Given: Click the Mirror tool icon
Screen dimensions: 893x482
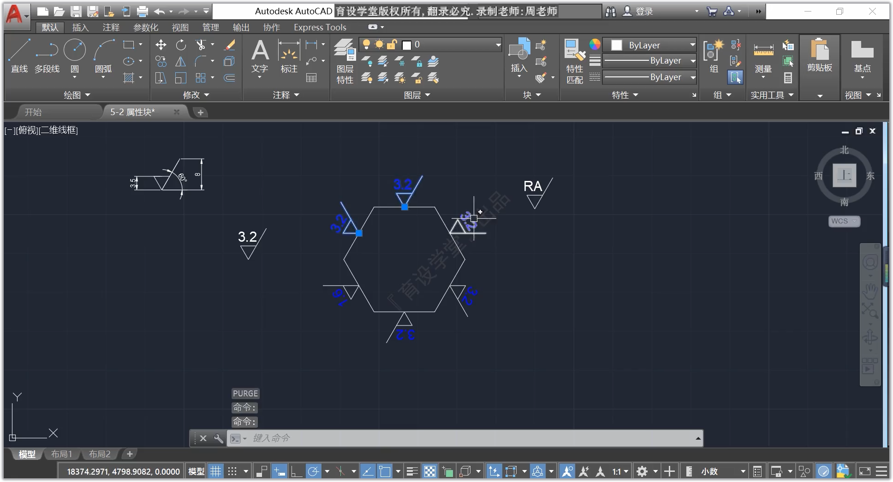Looking at the screenshot, I should (x=181, y=61).
